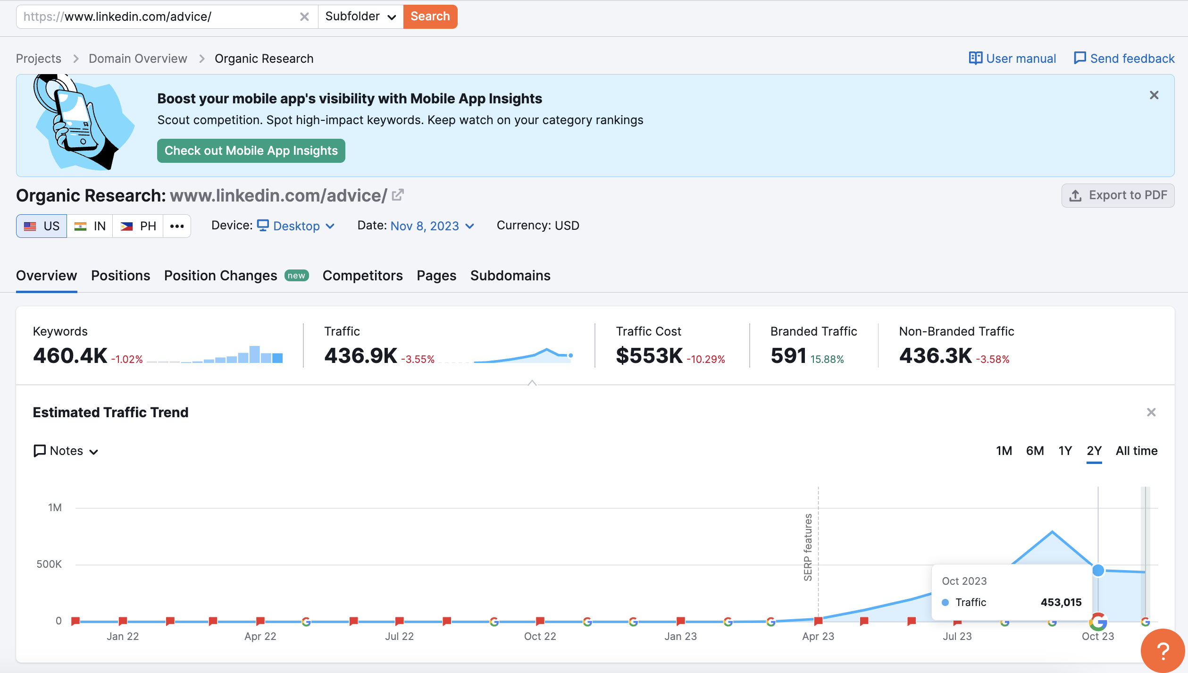Switch to the Positions tab
Screen dimensions: 1188x673
coord(120,275)
